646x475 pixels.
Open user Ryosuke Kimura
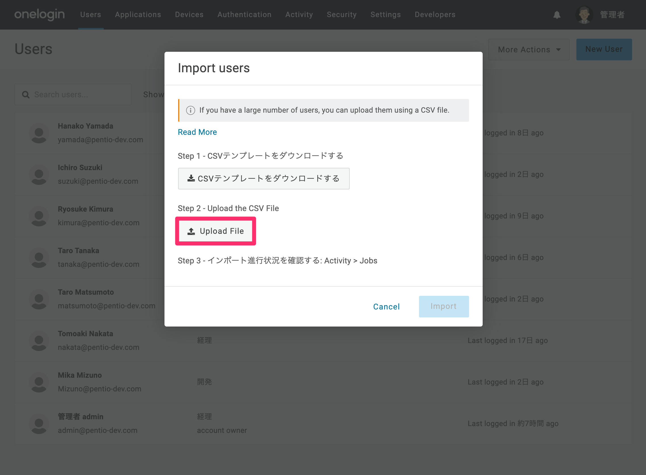pyautogui.click(x=86, y=209)
